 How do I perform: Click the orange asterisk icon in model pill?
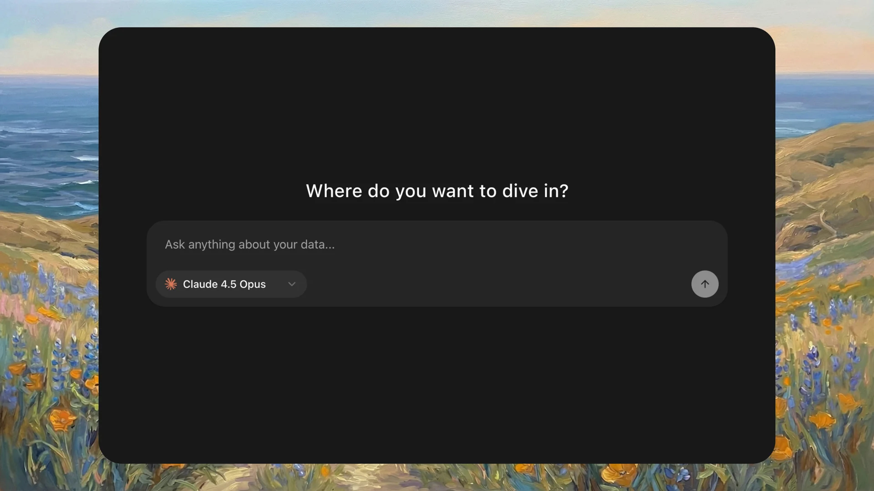[171, 284]
